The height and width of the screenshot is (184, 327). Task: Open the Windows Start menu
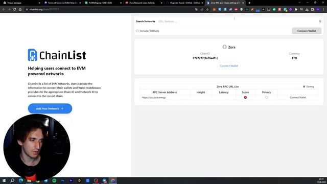pyautogui.click(x=4, y=180)
